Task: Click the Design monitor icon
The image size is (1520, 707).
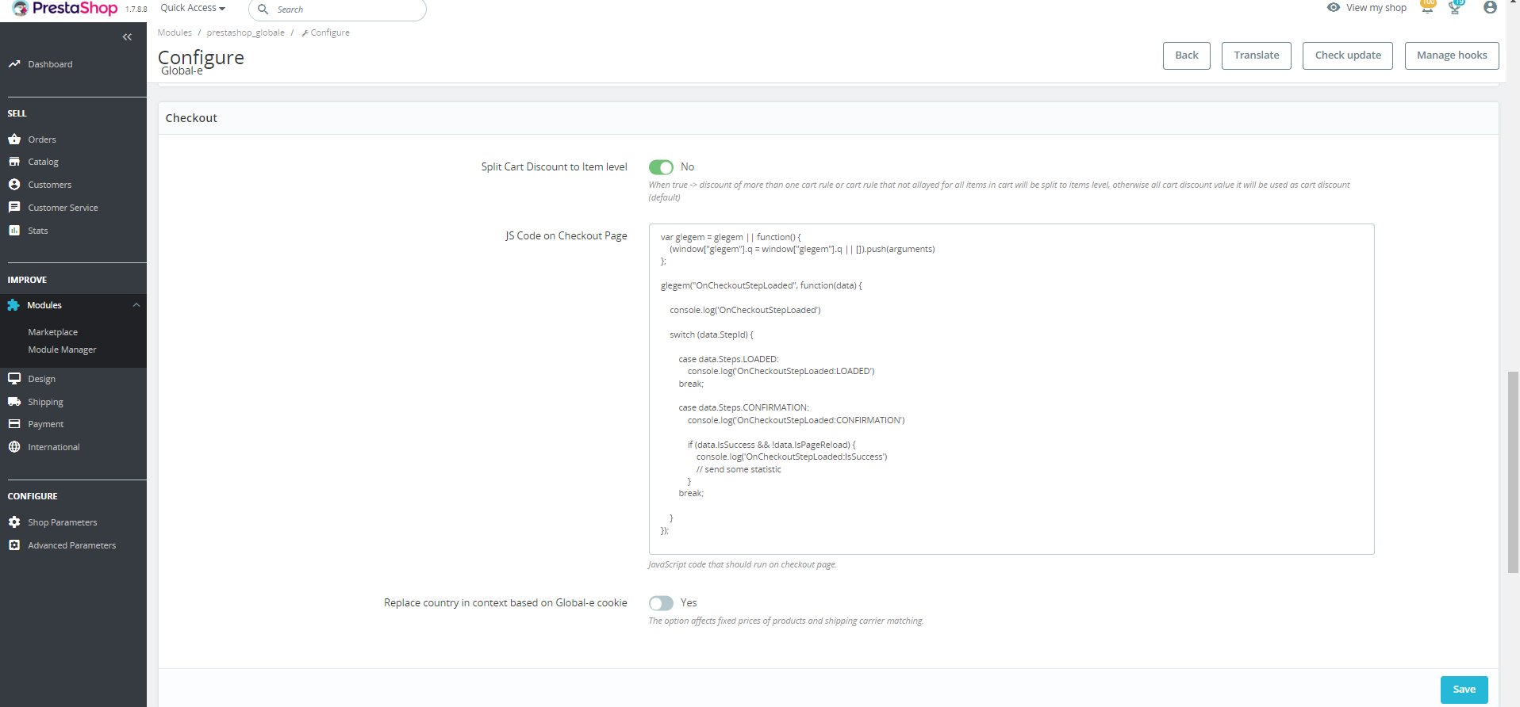Action: tap(14, 379)
